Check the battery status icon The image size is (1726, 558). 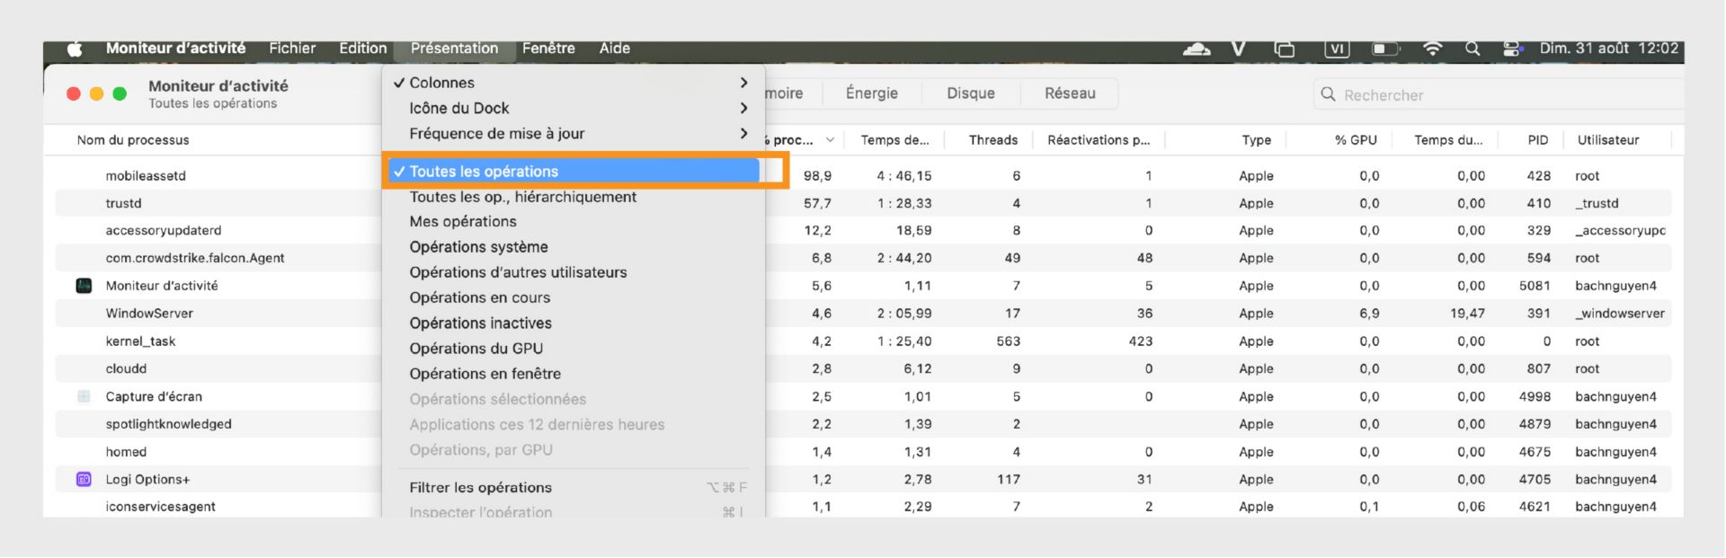click(1385, 49)
